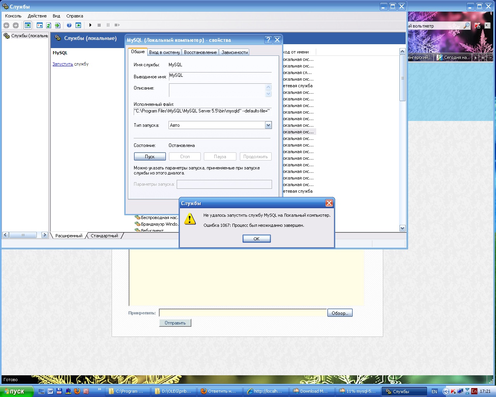Switch to D:\OLEG\prib taskbar window
Screen dimensions: 496x397
tap(173, 391)
